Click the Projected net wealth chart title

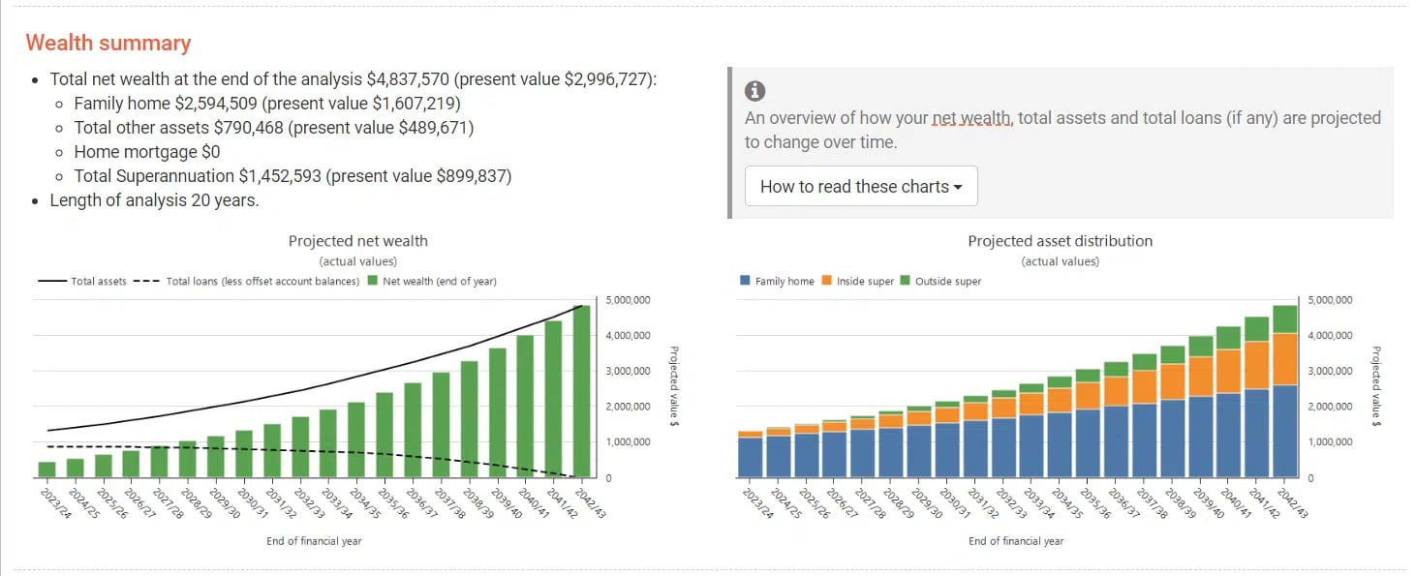pyautogui.click(x=358, y=241)
